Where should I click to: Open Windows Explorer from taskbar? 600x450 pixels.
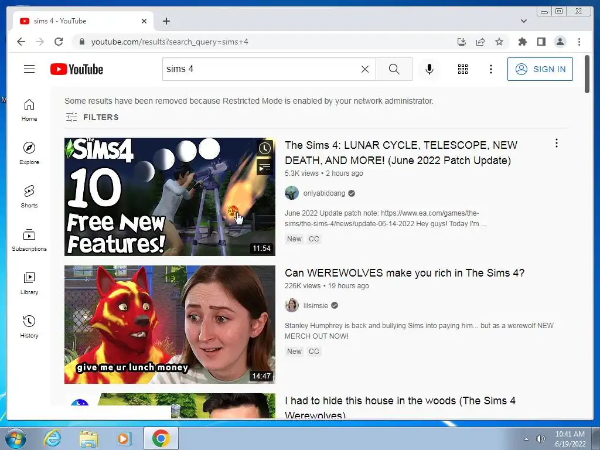click(88, 438)
